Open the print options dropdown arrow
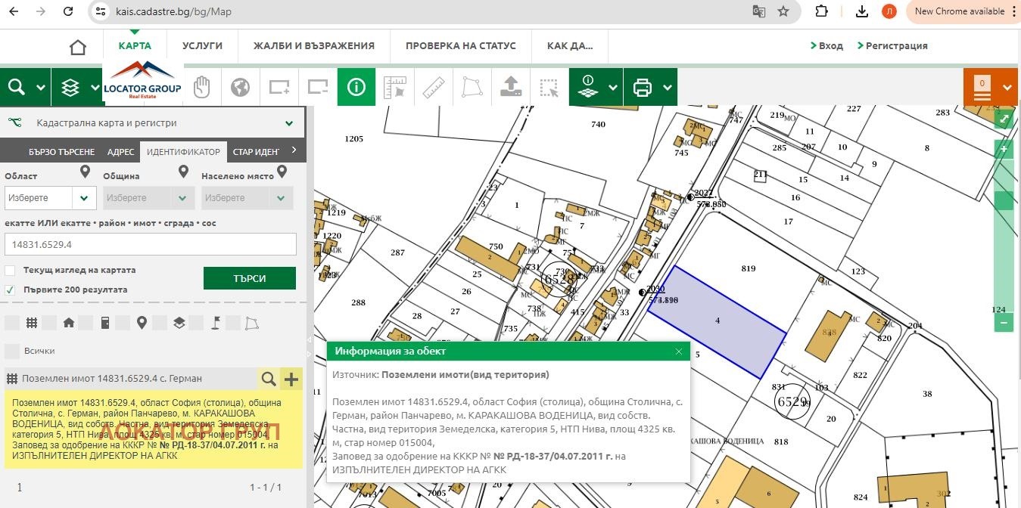The width and height of the screenshot is (1021, 508). coord(668,88)
